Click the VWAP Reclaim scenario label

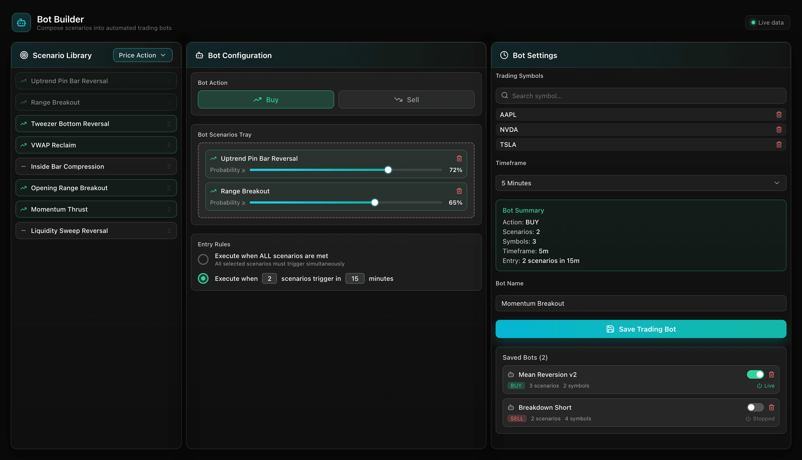point(53,145)
